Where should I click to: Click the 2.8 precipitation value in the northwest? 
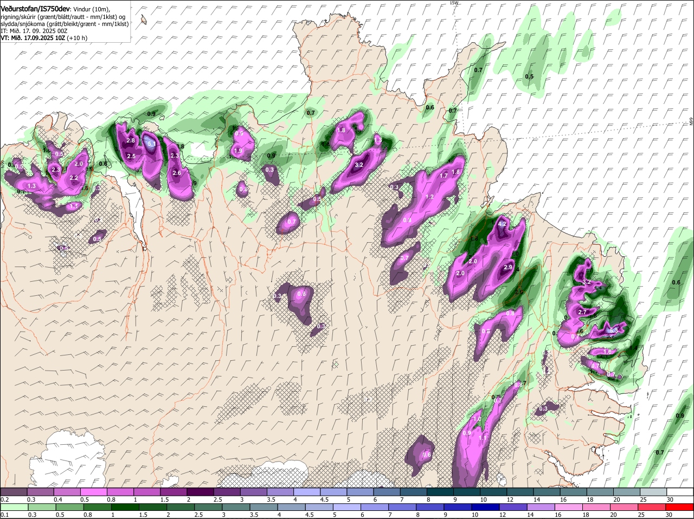[x=131, y=141]
